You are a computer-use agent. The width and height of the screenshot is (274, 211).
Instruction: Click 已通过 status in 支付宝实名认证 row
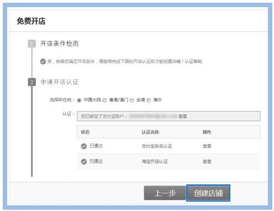[96, 146]
